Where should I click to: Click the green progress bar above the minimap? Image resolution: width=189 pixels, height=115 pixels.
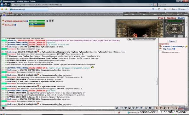pyautogui.click(x=175, y=21)
